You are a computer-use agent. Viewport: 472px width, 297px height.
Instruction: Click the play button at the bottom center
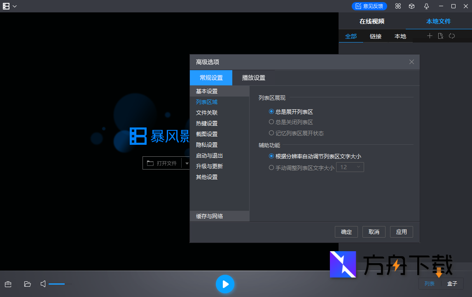(225, 284)
